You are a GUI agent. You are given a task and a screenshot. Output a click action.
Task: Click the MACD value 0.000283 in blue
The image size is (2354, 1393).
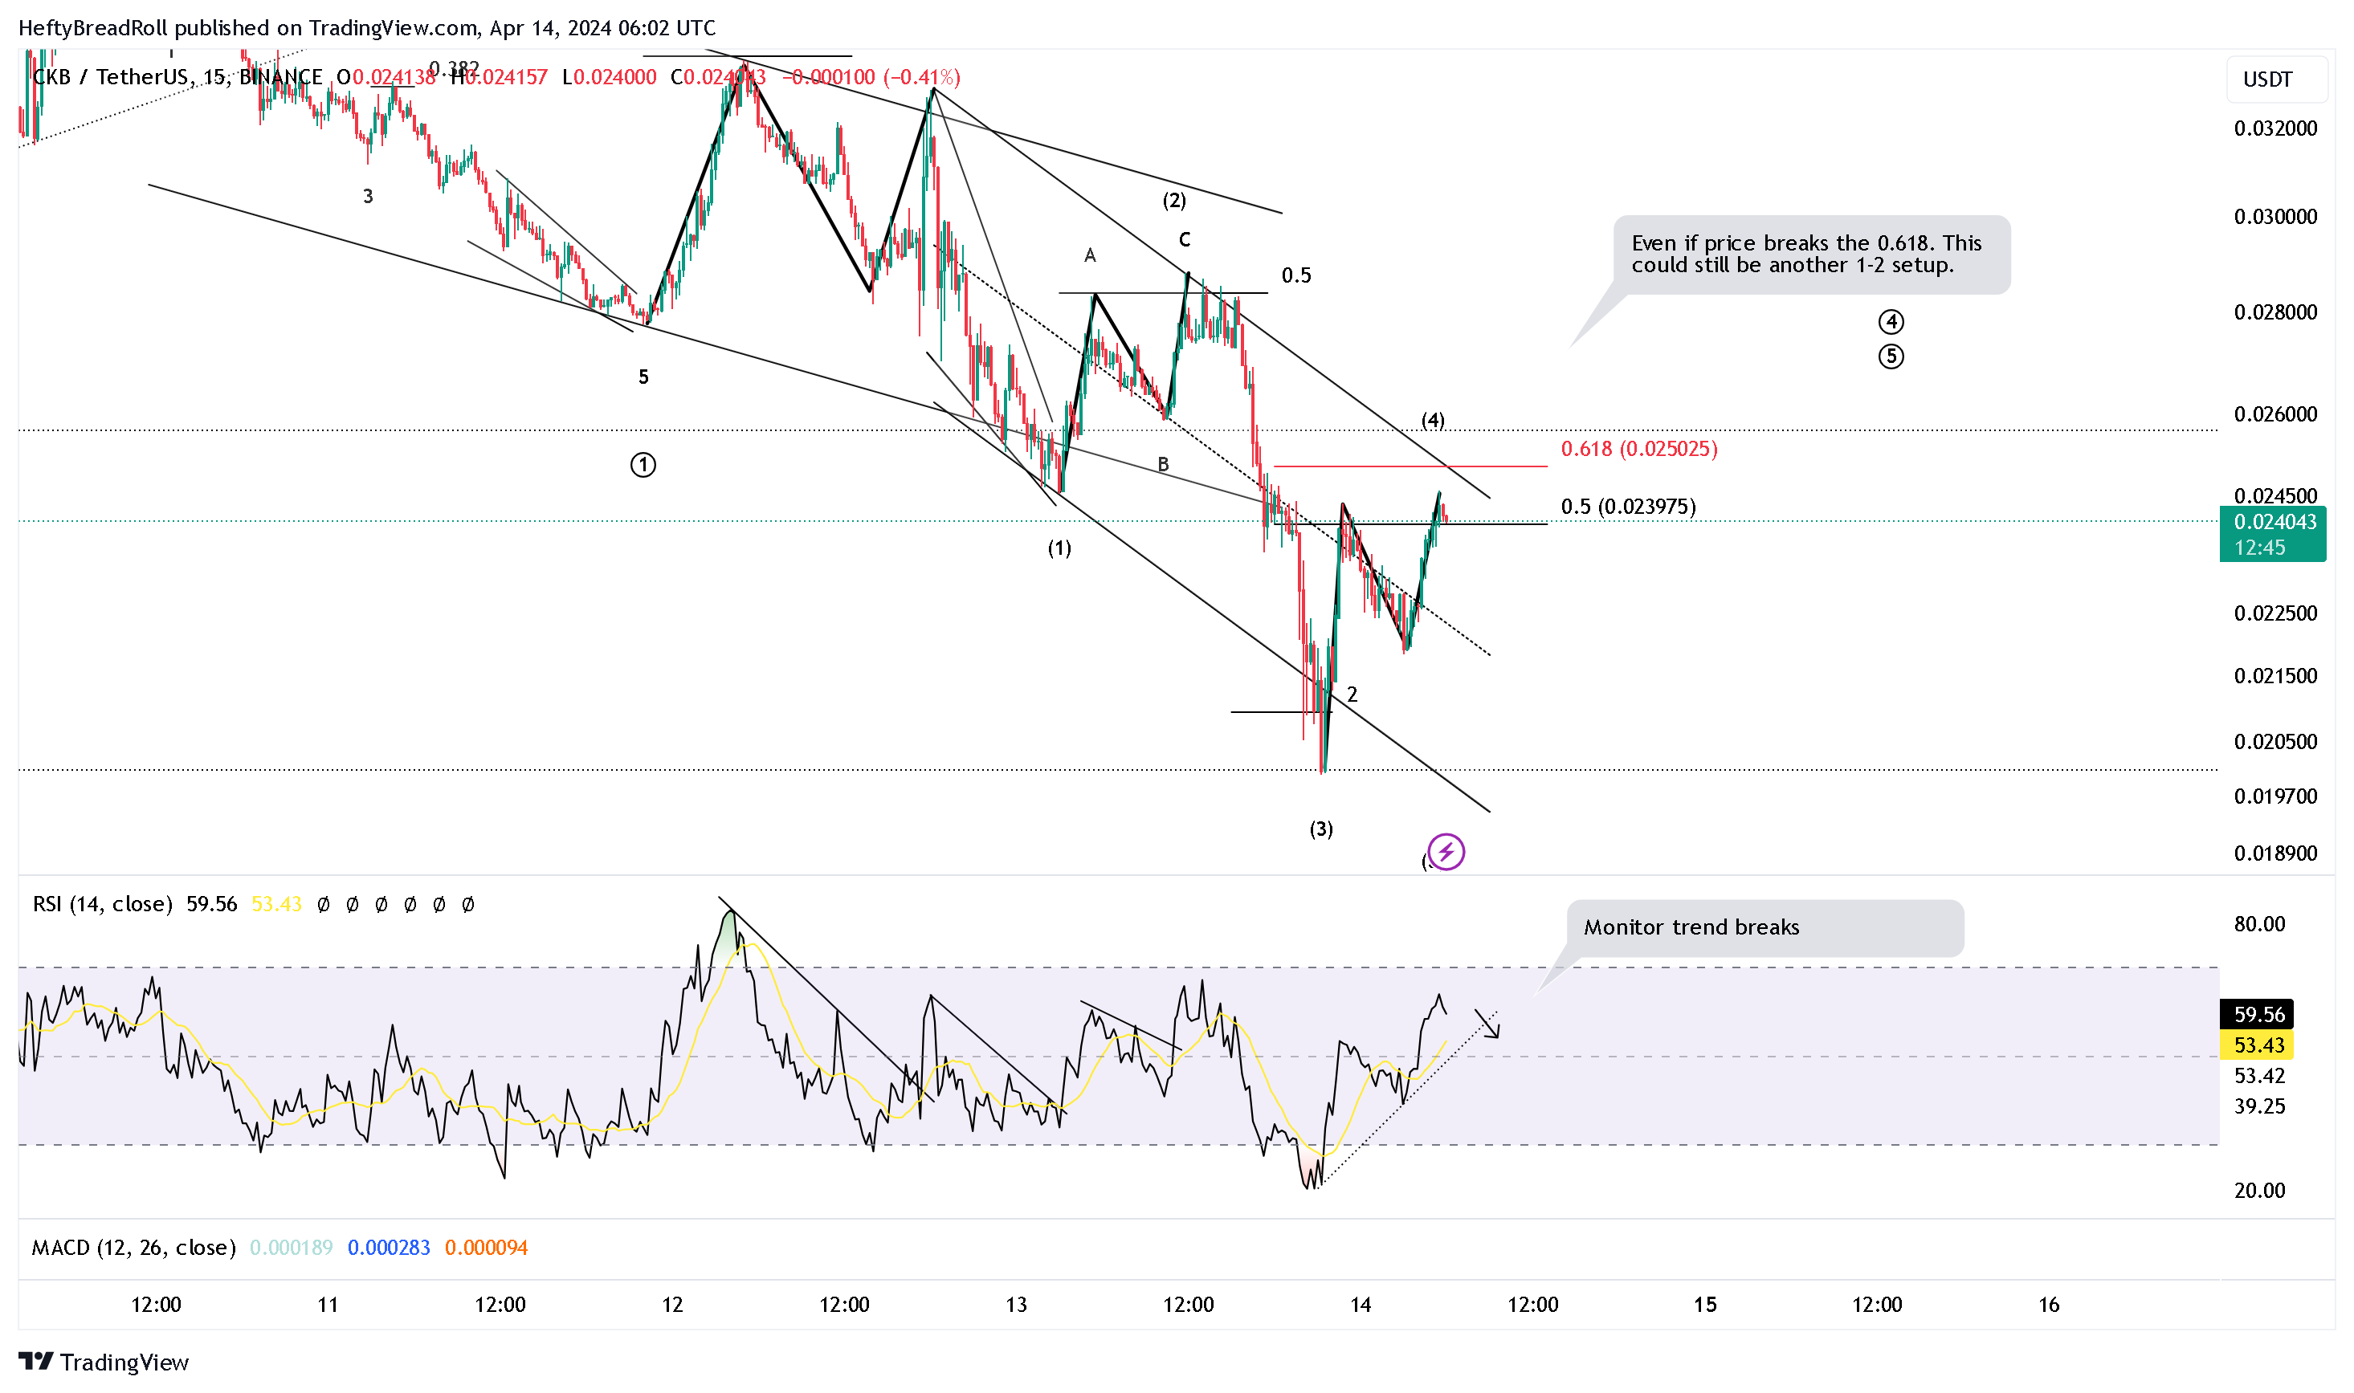(389, 1248)
